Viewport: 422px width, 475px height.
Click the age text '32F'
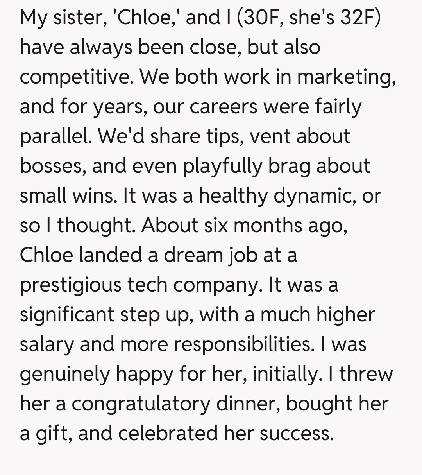355,18
